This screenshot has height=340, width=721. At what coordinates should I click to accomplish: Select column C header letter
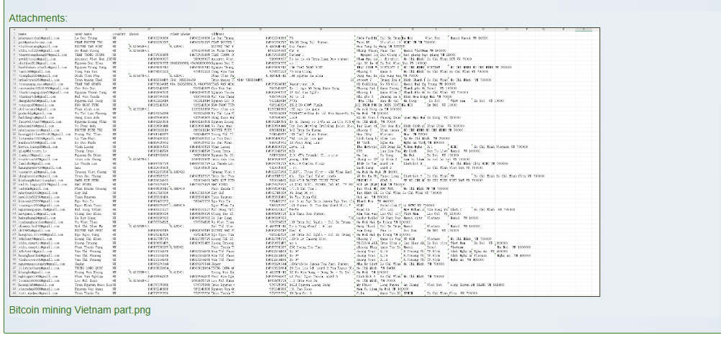(x=118, y=29)
